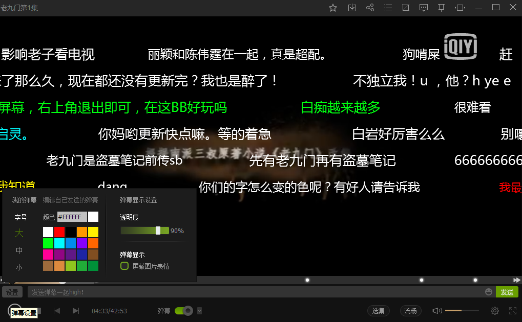
Task: Enable the 屏蔽图片表情 checkbox
Action: coord(124,266)
